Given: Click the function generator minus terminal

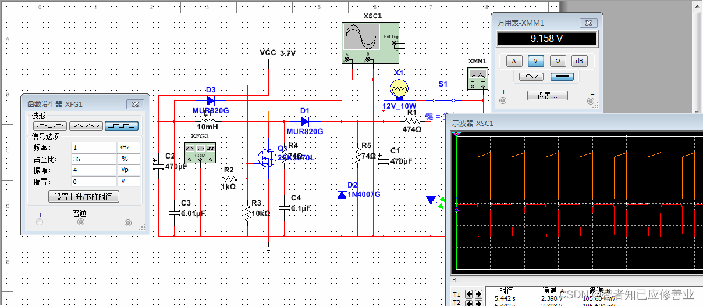Looking at the screenshot, I should [128, 222].
